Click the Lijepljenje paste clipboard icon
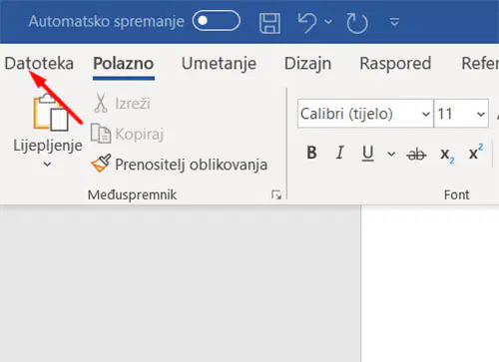The image size is (499, 362). click(x=51, y=113)
